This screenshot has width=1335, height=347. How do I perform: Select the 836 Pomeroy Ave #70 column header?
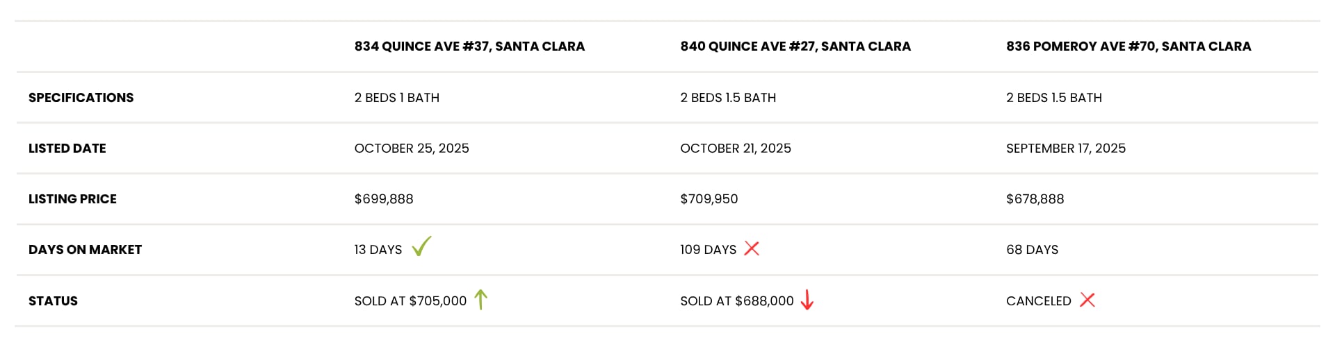click(x=1128, y=46)
